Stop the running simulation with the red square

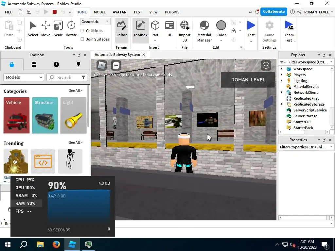click(x=55, y=12)
